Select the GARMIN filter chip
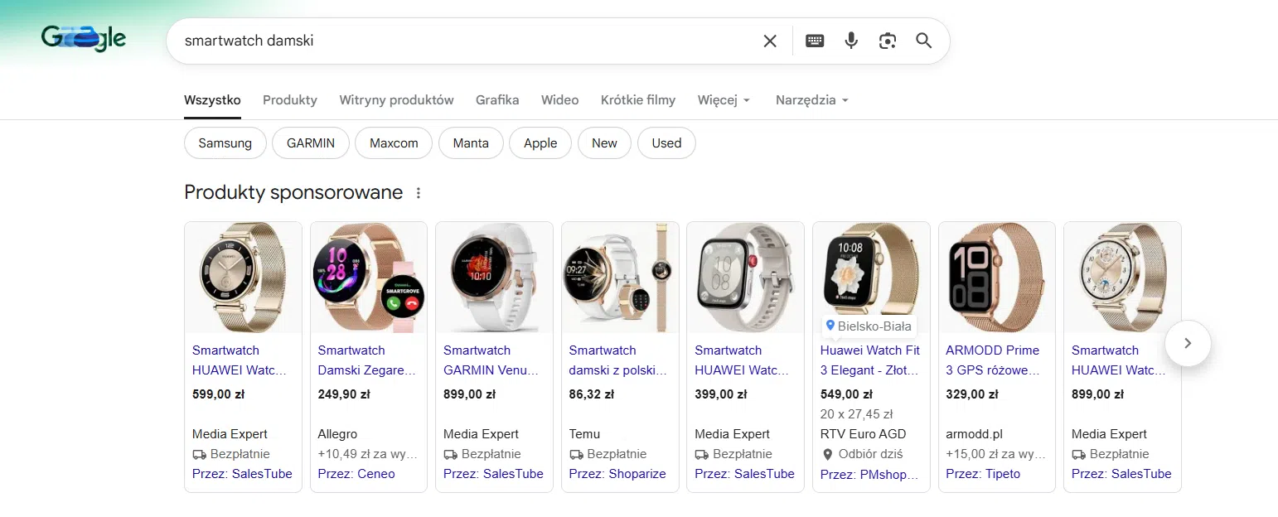 [x=310, y=143]
